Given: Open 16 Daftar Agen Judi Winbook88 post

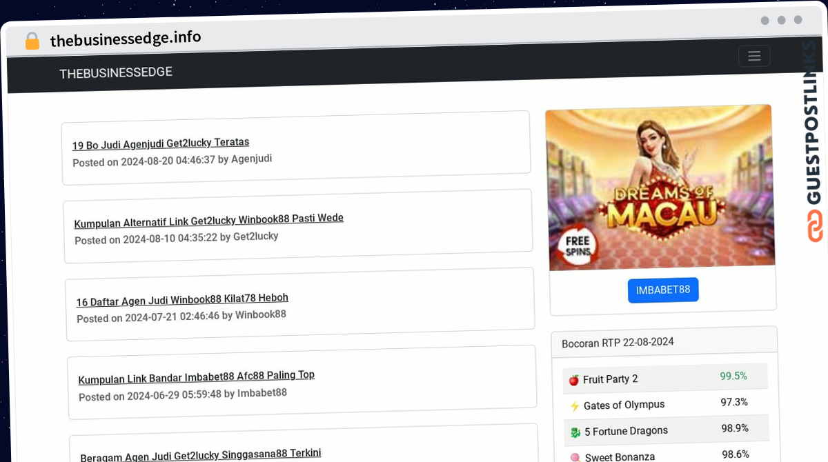Looking at the screenshot, I should (x=182, y=300).
